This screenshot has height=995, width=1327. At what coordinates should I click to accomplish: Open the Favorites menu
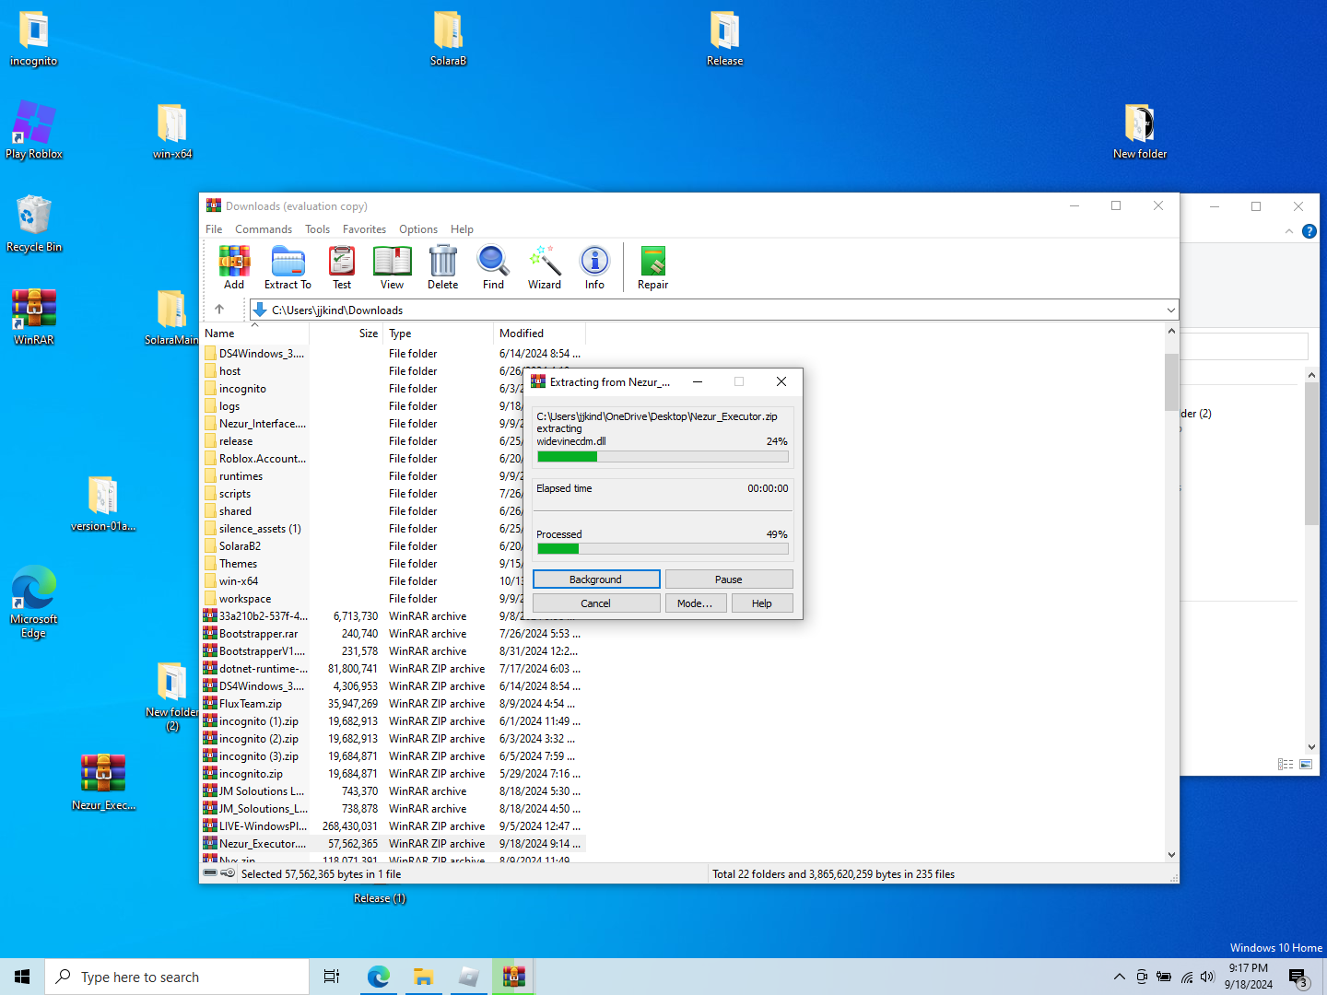(364, 229)
